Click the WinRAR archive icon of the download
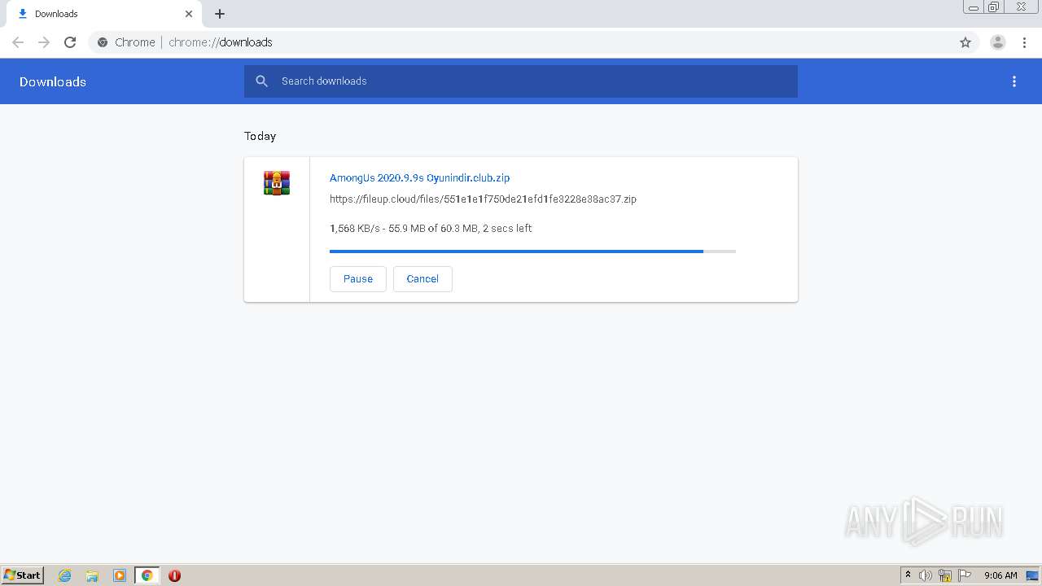 tap(277, 183)
